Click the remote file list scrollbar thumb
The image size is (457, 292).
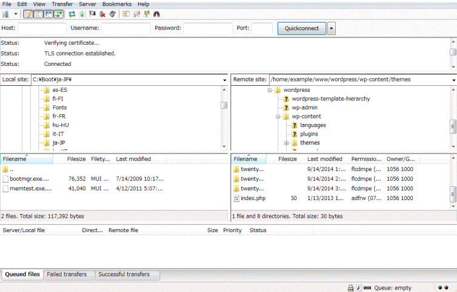(453, 194)
